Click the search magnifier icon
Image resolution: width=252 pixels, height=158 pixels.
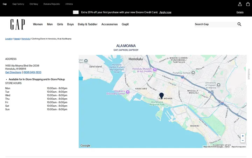point(239,24)
